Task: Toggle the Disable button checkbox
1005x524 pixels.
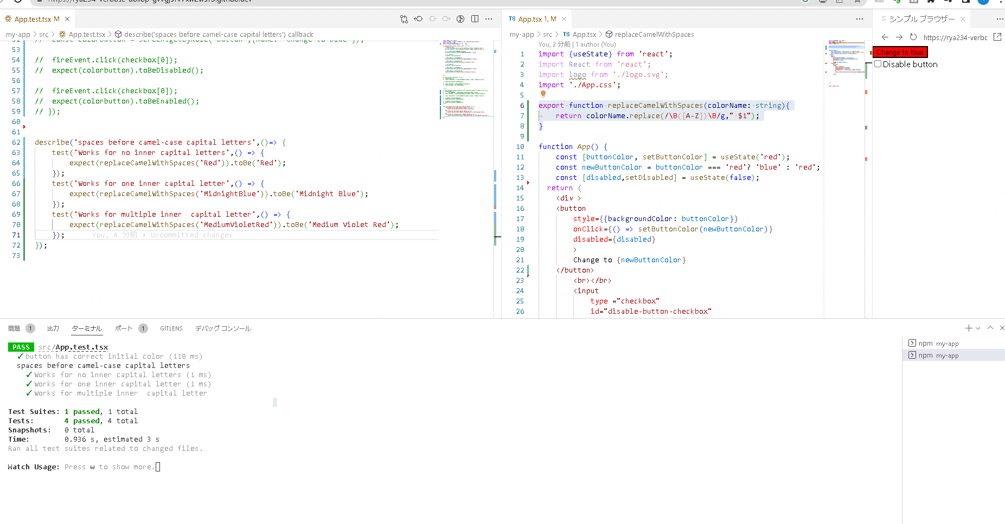Action: tap(878, 64)
